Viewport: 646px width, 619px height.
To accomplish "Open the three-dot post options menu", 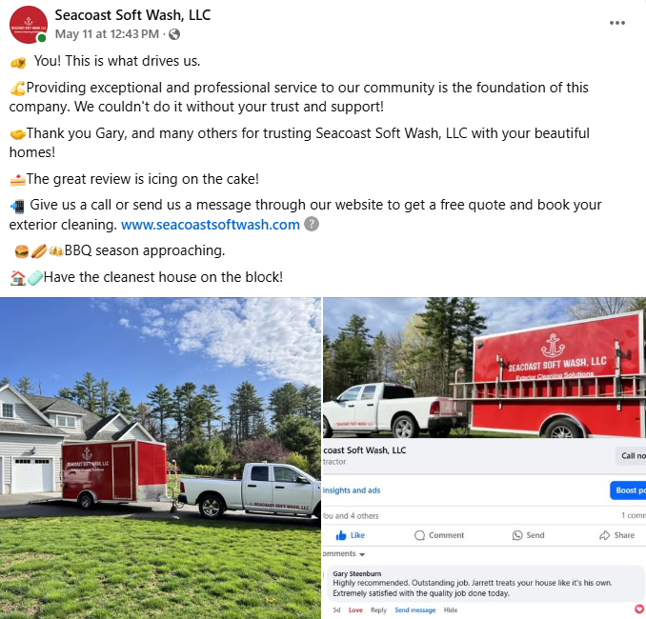I will [x=617, y=23].
